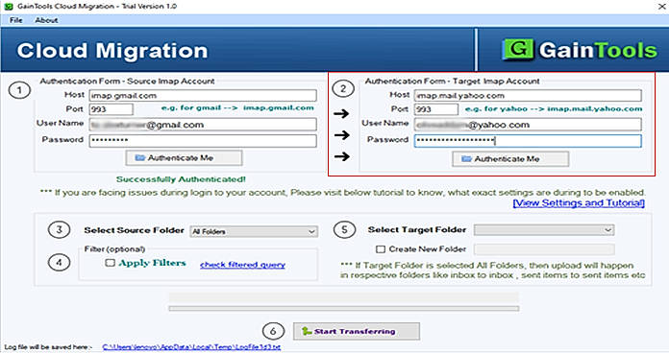
Task: Click the target Port field 993
Action: click(436, 109)
